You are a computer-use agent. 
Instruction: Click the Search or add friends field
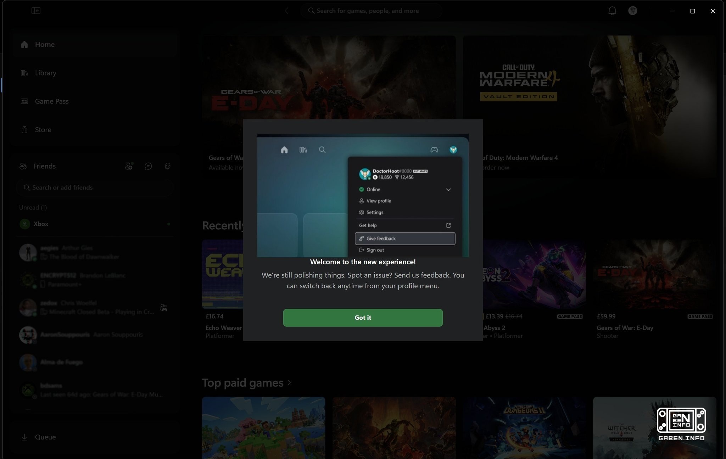point(95,187)
